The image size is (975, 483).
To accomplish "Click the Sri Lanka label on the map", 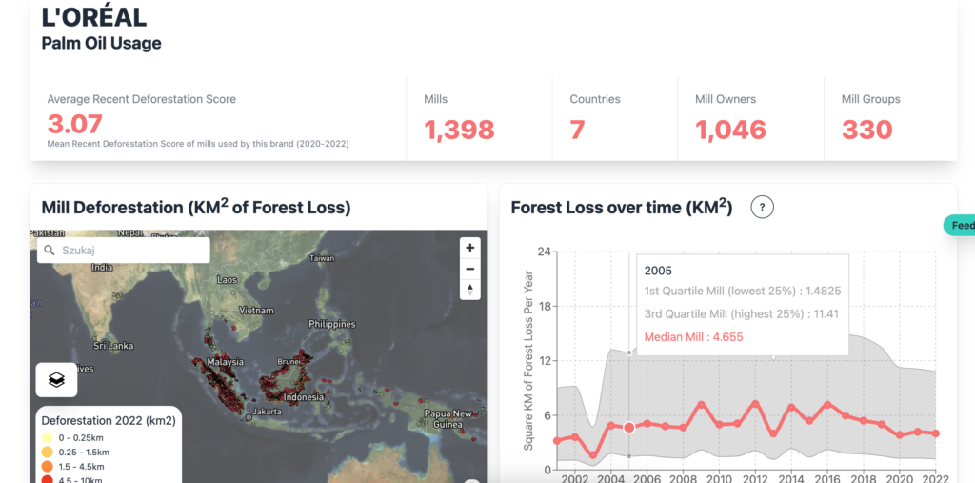I will pyautogui.click(x=113, y=346).
